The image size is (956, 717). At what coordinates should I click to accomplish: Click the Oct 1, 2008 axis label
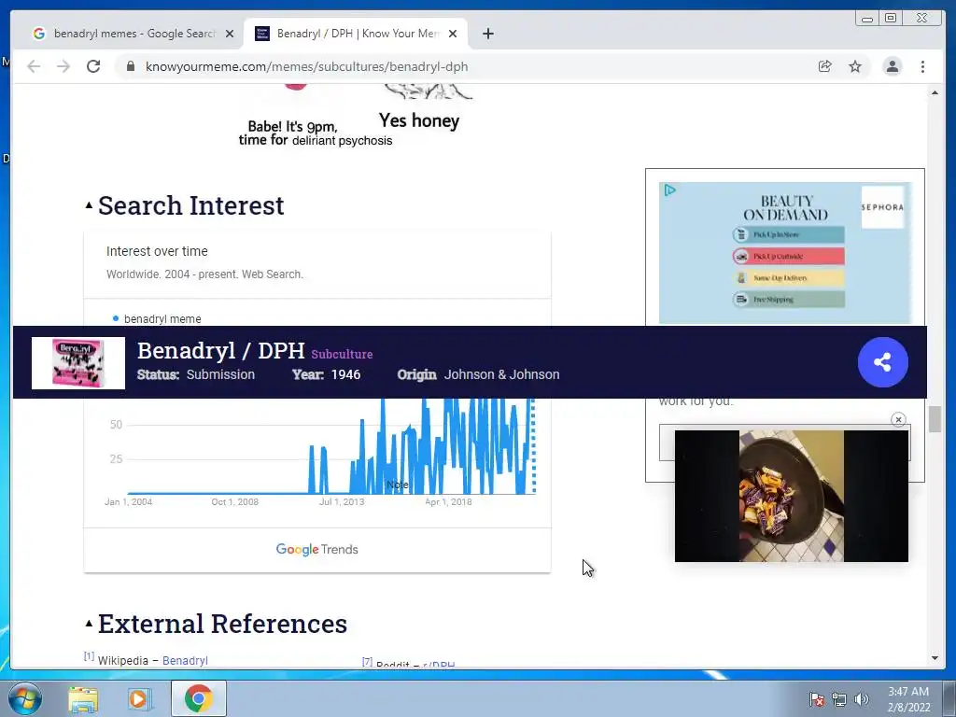click(x=234, y=501)
